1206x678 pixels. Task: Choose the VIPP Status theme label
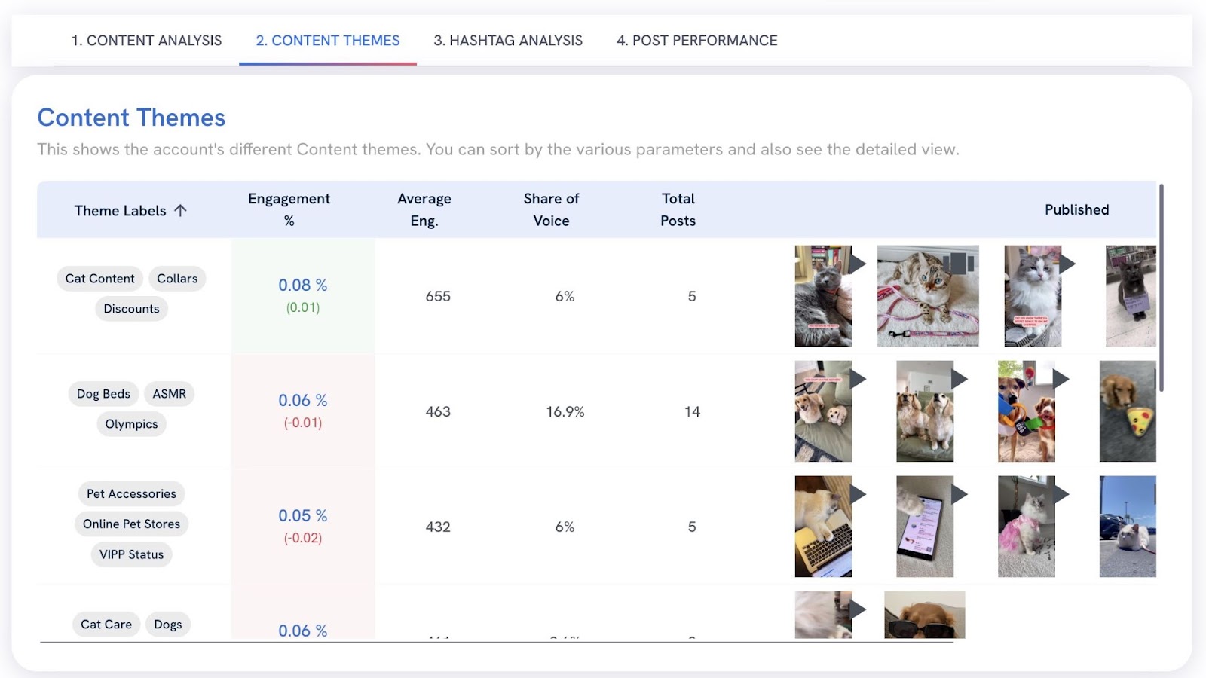coord(131,554)
